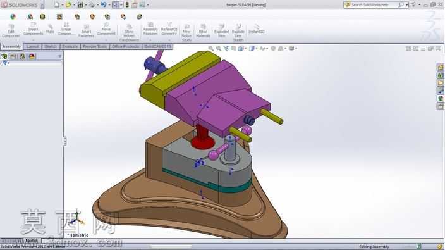Screen dimensions: 445x250
Task: Click the Display Style icon
Action: coord(252,48)
